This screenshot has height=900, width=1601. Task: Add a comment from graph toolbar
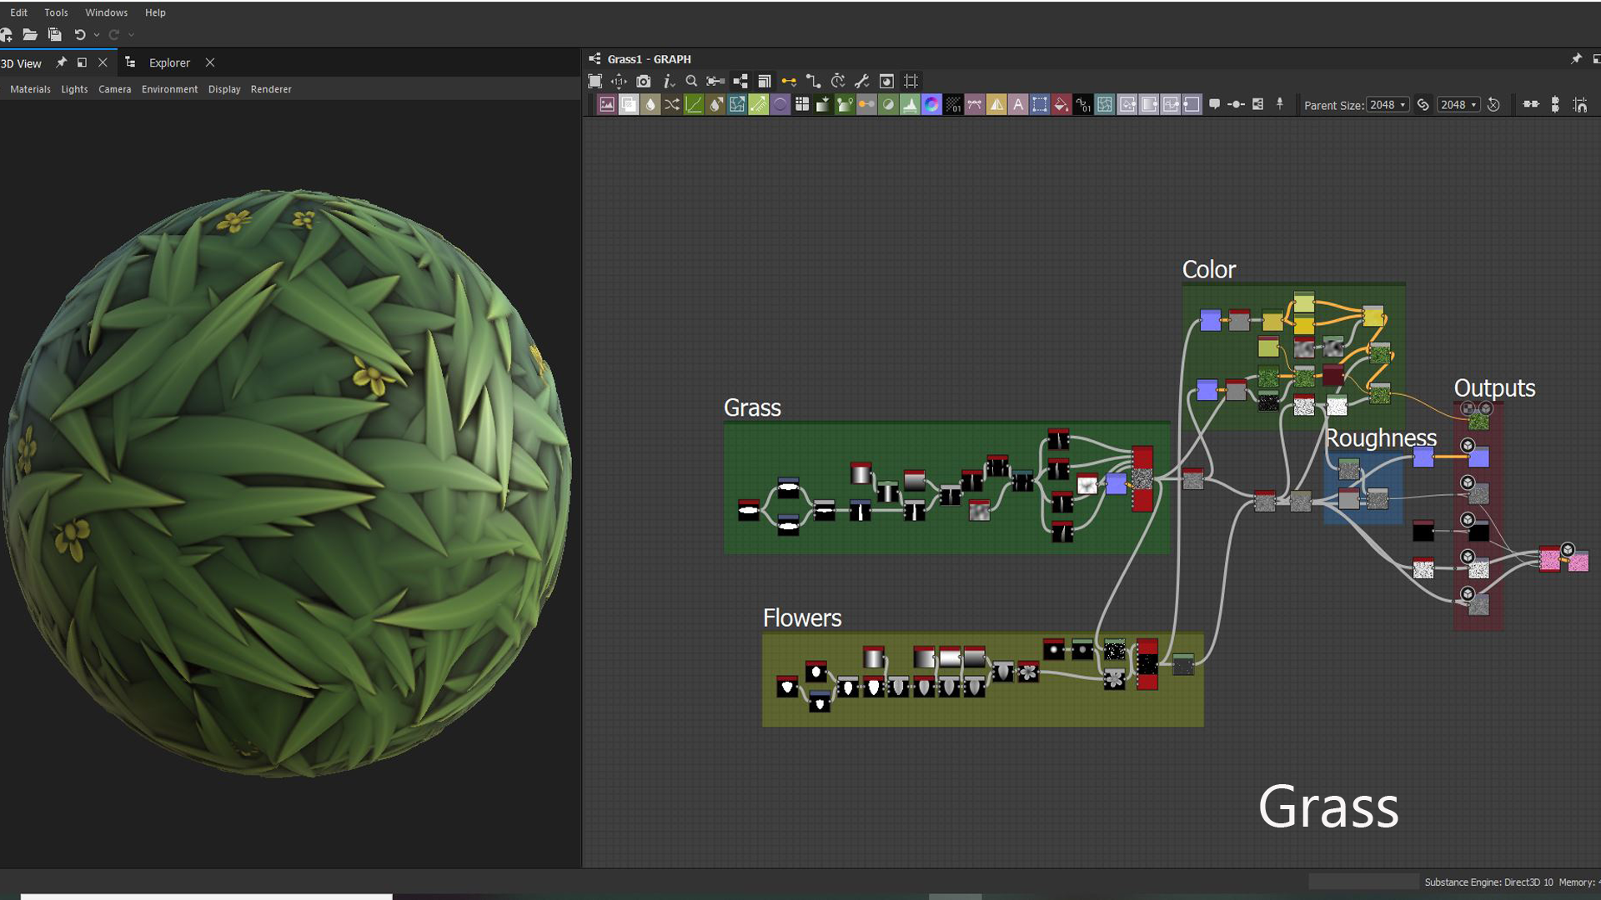[x=1214, y=105]
